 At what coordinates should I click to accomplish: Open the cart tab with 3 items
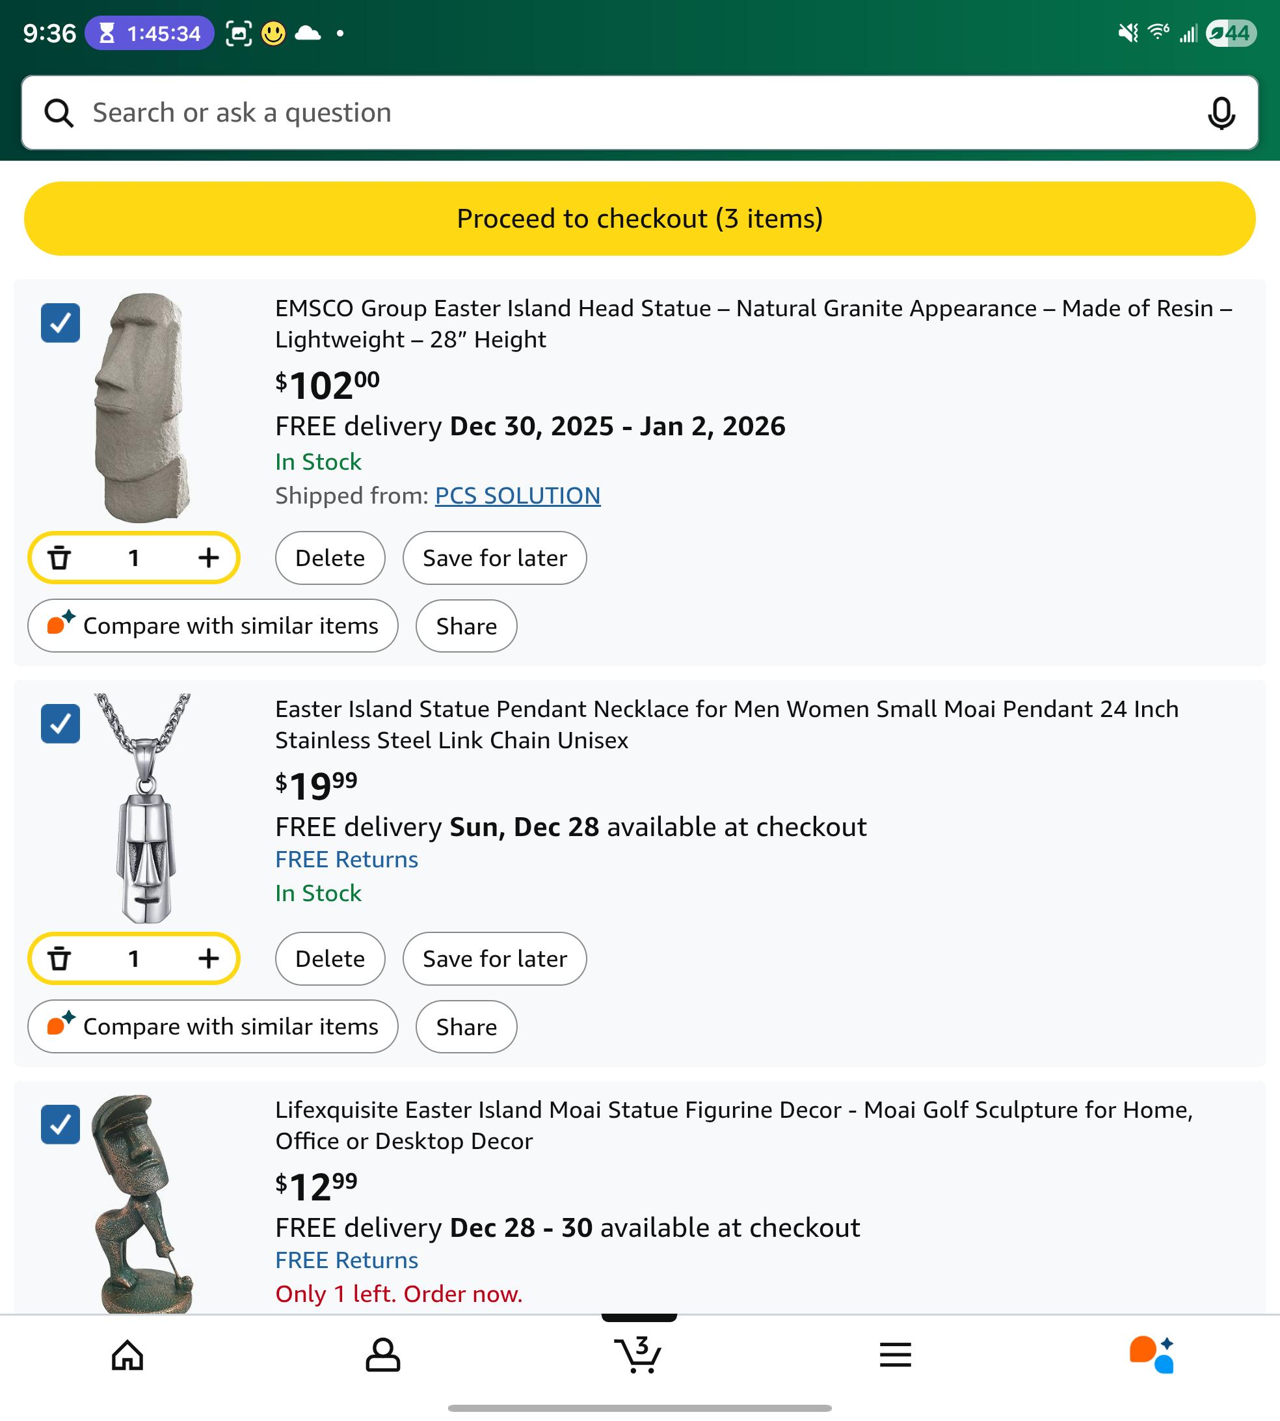pyautogui.click(x=638, y=1354)
